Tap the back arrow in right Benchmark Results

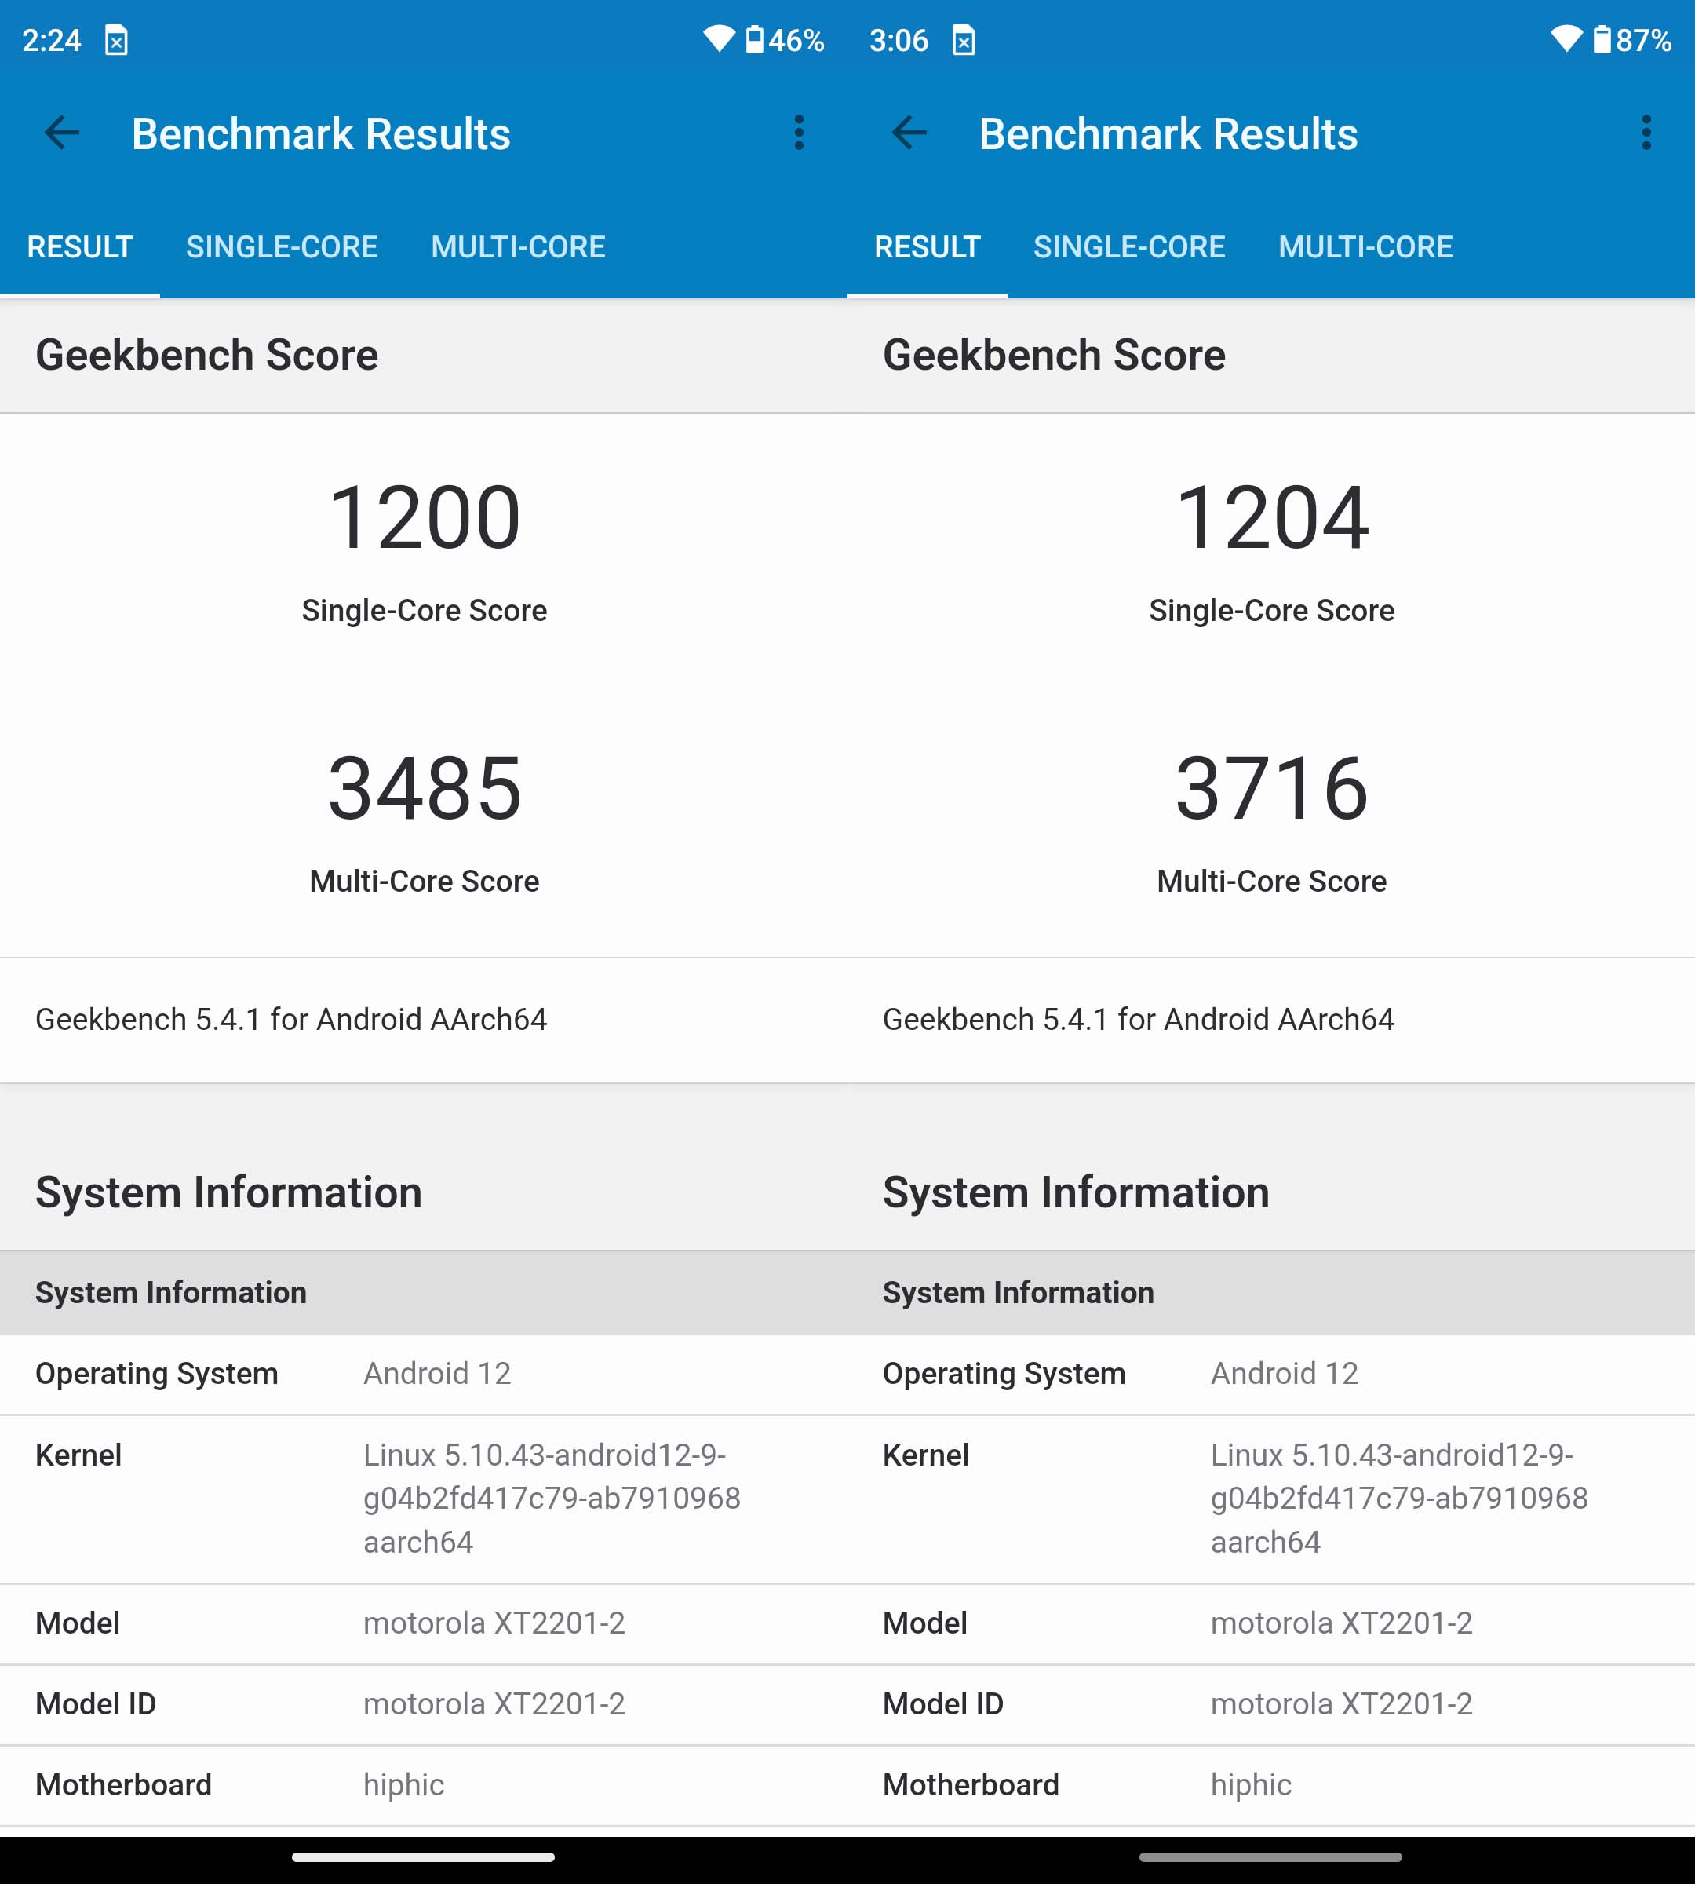[x=910, y=133]
